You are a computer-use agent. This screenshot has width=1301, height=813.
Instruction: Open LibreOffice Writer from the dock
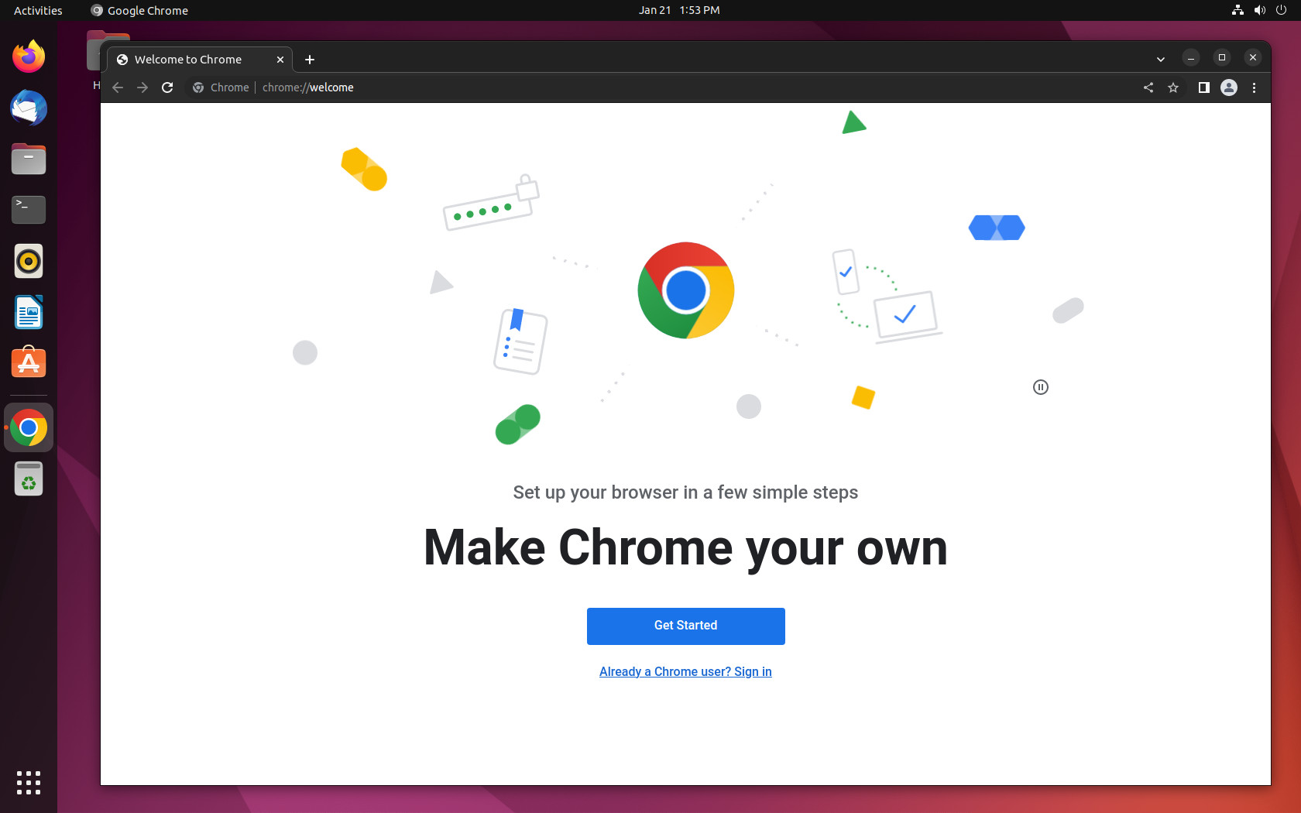[29, 312]
